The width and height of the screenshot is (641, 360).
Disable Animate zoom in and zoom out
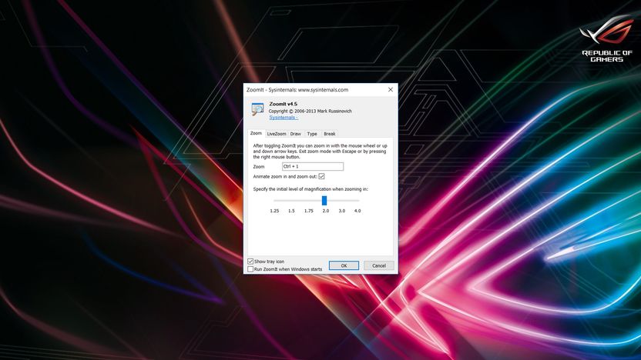click(322, 176)
